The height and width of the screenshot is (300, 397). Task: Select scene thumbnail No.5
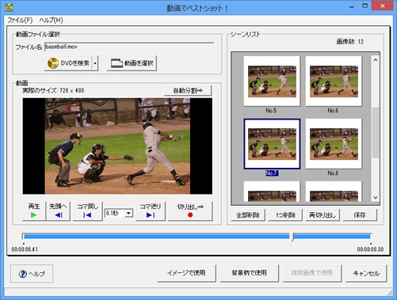pyautogui.click(x=272, y=82)
